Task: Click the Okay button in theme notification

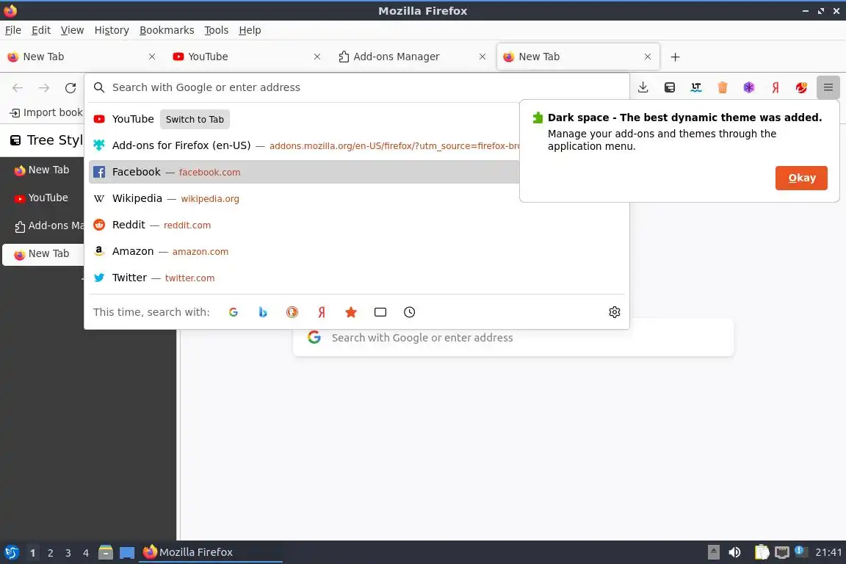Action: click(801, 178)
